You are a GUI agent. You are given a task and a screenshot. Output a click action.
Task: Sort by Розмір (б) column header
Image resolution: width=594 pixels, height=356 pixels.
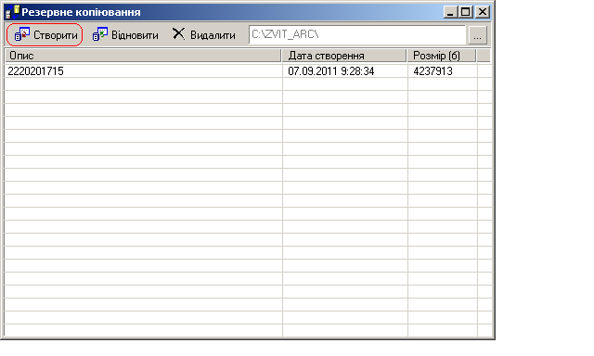coord(442,56)
